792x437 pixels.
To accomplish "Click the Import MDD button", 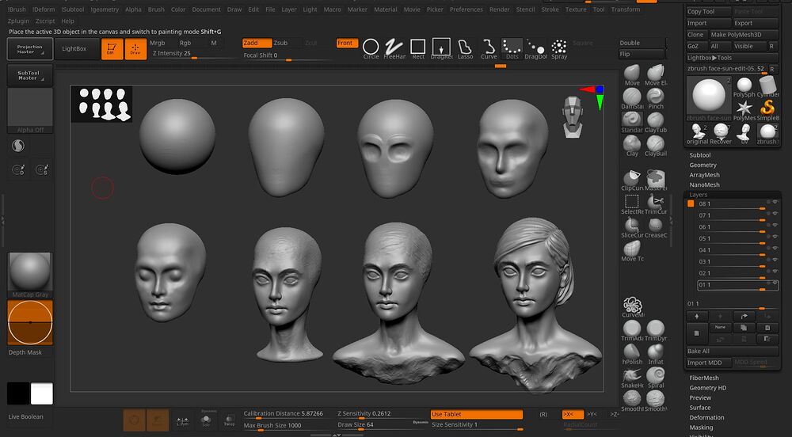I will click(x=708, y=363).
